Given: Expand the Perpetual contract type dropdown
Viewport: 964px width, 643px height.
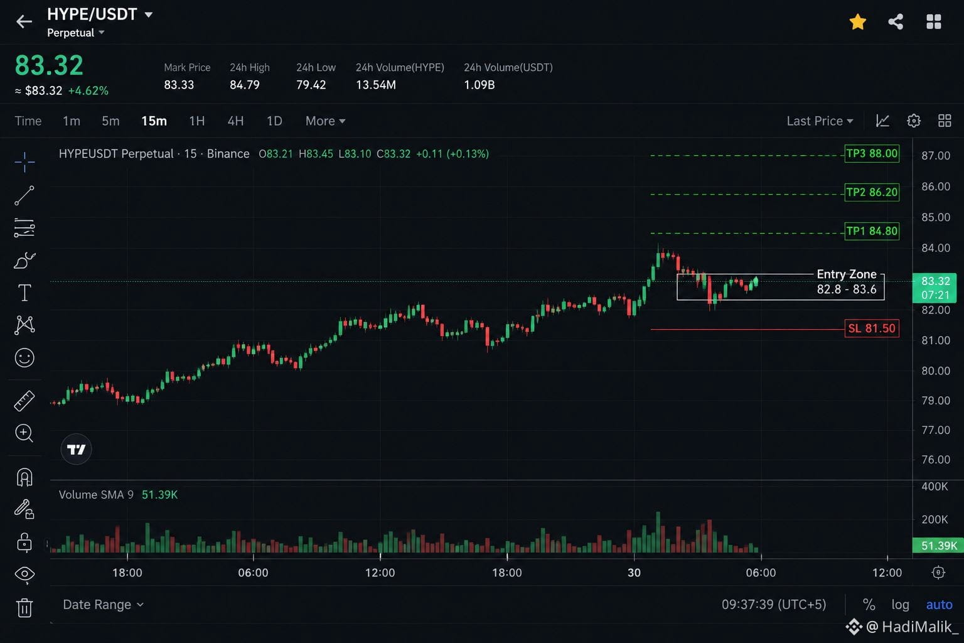Looking at the screenshot, I should point(76,33).
